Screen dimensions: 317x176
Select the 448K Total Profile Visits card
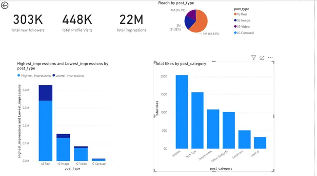77,23
